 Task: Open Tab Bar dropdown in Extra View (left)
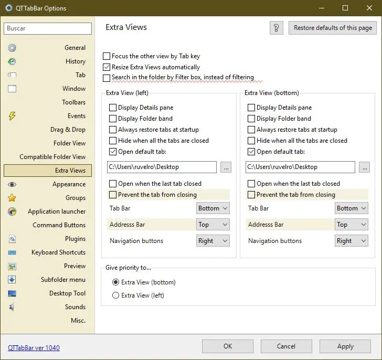(213, 208)
